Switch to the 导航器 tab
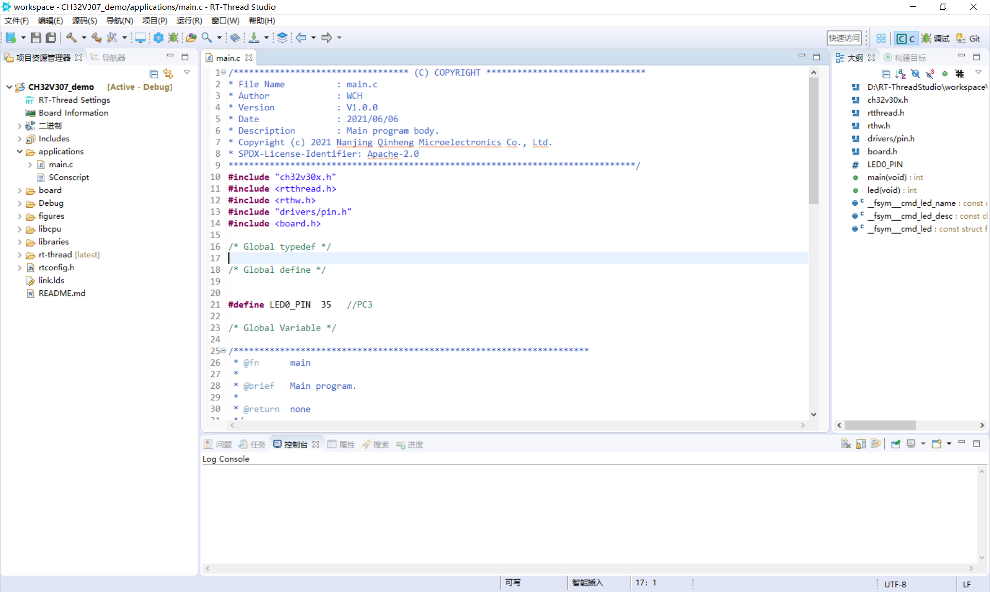990x592 pixels. [x=108, y=57]
